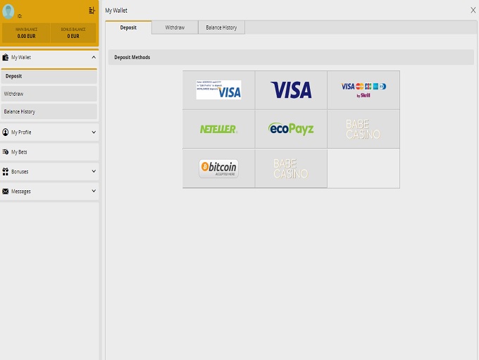This screenshot has width=479, height=360.
Task: Open Withdraw in the sidebar
Action: (49, 94)
